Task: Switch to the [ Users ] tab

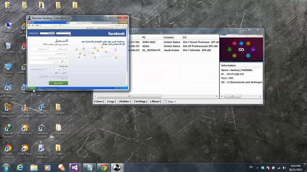Action: click(99, 102)
